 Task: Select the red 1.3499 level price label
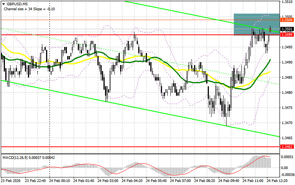click(287, 35)
